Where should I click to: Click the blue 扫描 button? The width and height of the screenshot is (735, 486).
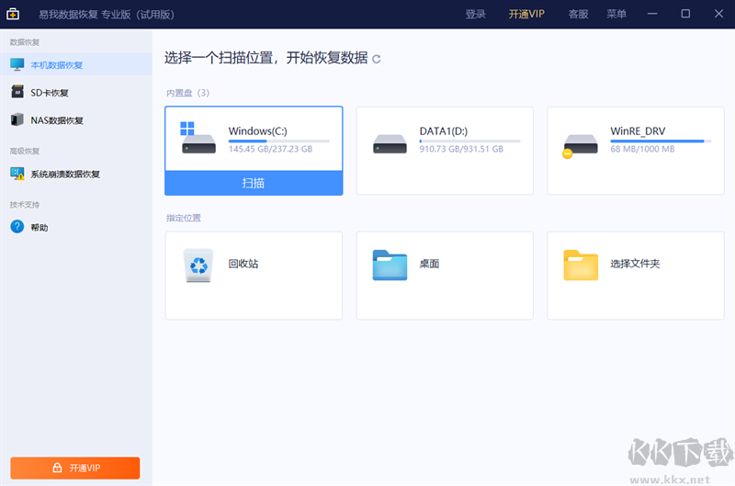point(254,183)
